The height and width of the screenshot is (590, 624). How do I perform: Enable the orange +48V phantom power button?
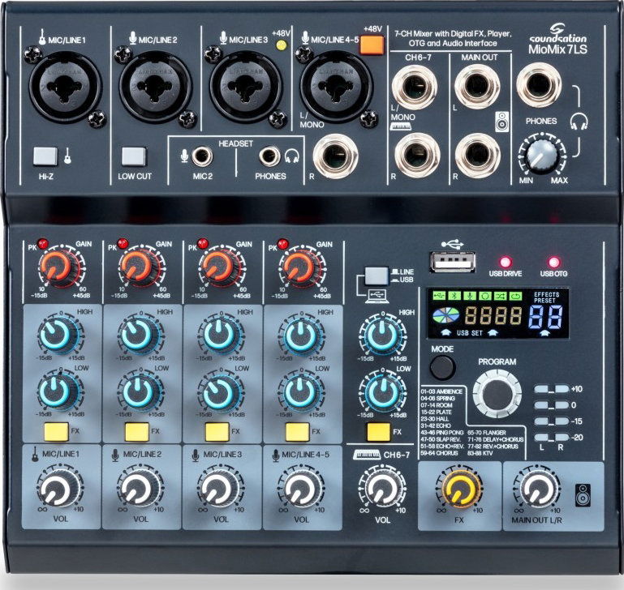coord(372,44)
